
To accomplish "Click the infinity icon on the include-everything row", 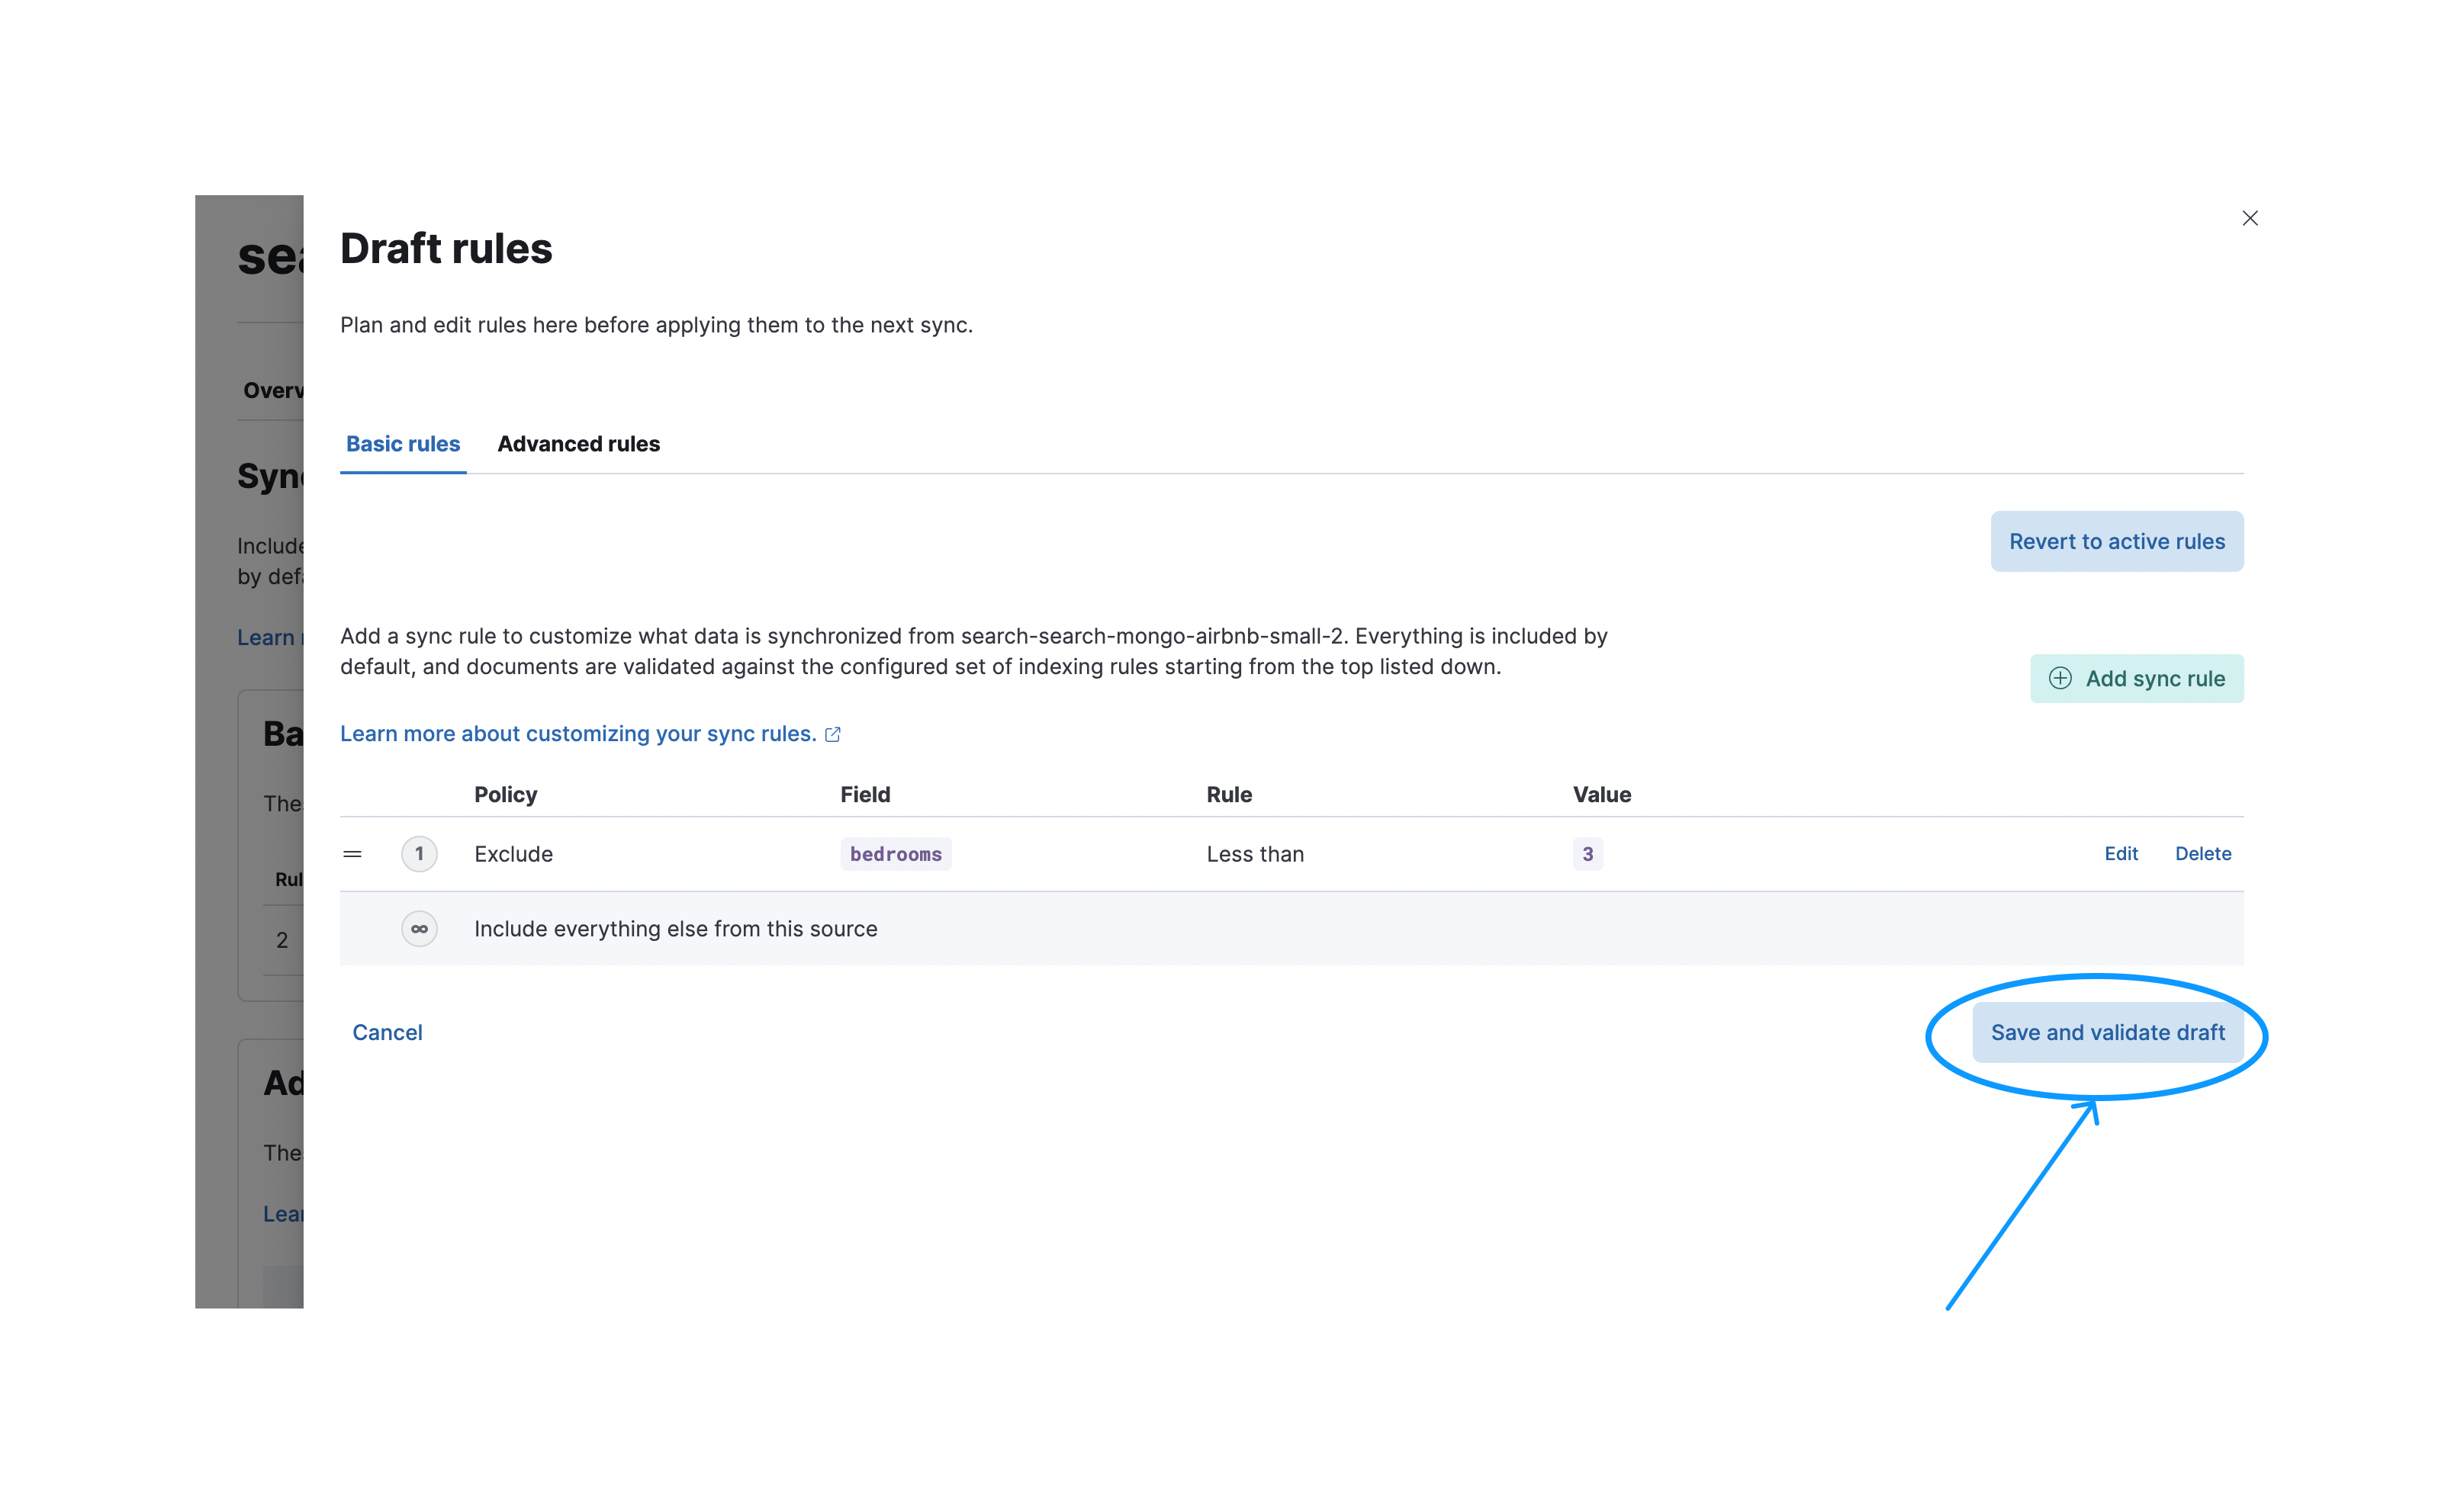I will pos(420,929).
